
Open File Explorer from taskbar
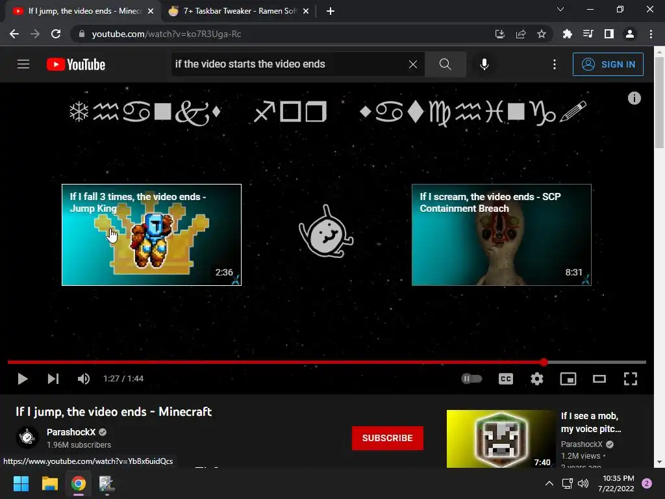[x=49, y=483]
